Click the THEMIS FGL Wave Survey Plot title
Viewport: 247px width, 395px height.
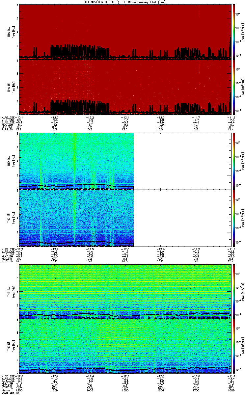tap(125, 2)
